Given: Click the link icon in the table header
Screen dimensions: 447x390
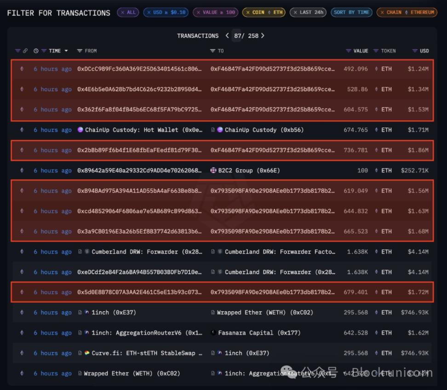Looking at the screenshot, I should tap(25, 51).
